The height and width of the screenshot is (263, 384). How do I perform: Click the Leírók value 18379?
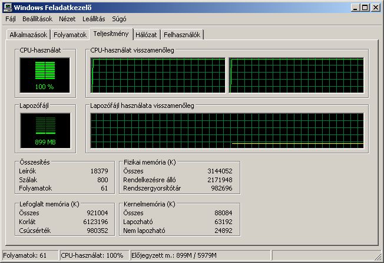99,171
